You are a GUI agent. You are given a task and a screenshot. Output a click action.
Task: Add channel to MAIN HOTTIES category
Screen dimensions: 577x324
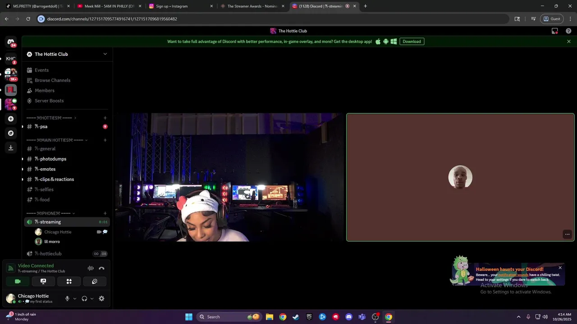coord(105,140)
